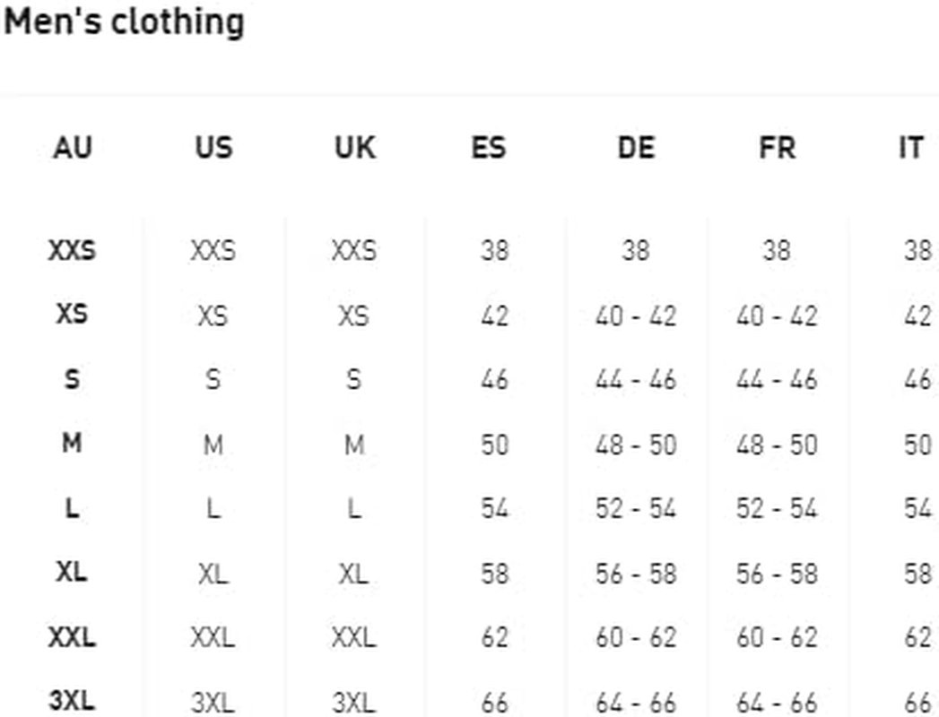Click the US column header
Viewport: 939px width, 717px height.
tap(213, 147)
